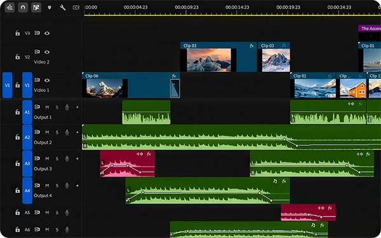The image size is (381, 238).
Task: Solo the A1 Output 1 track
Action: pyautogui.click(x=57, y=107)
